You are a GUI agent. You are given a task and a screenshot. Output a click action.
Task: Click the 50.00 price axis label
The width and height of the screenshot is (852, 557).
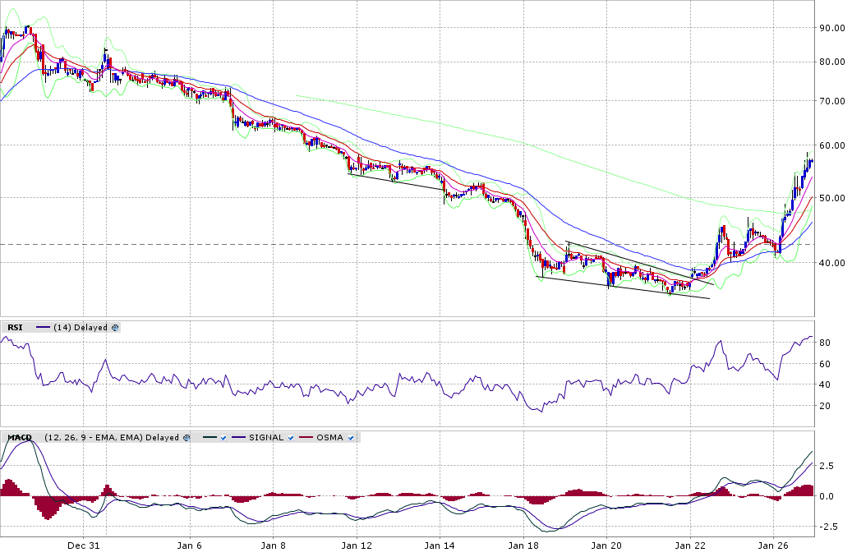[832, 198]
